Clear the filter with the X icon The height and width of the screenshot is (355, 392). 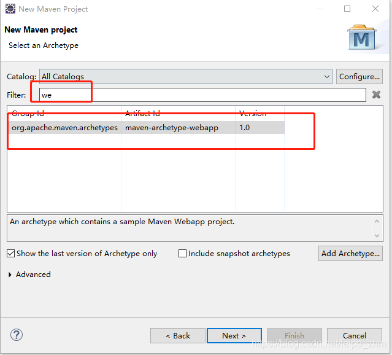coord(376,95)
